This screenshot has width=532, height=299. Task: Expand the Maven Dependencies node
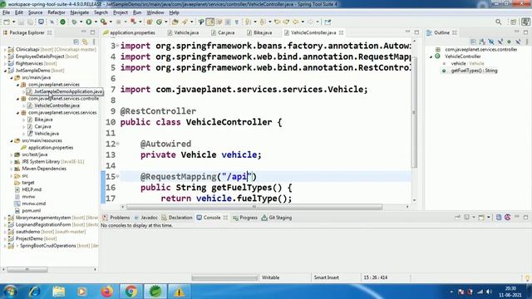point(12,169)
